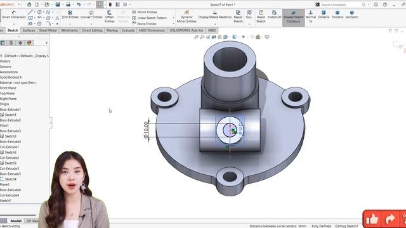Open the Help question mark icon
This screenshot has height=228, width=406.
(385, 4)
